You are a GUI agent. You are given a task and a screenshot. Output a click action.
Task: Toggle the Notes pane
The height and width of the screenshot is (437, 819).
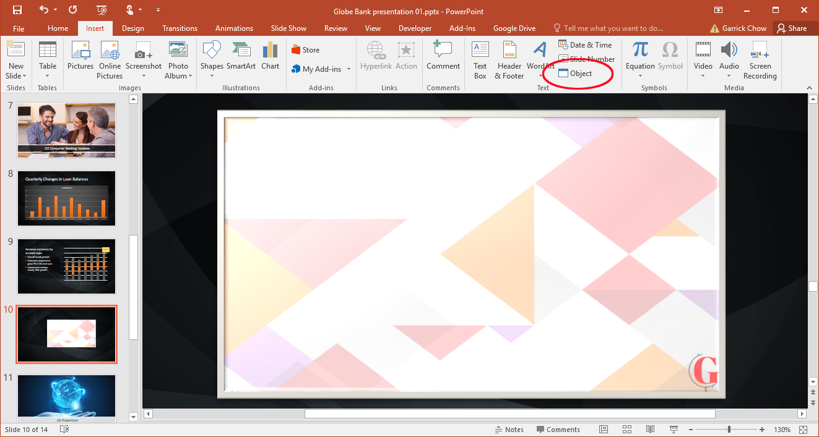tap(509, 430)
